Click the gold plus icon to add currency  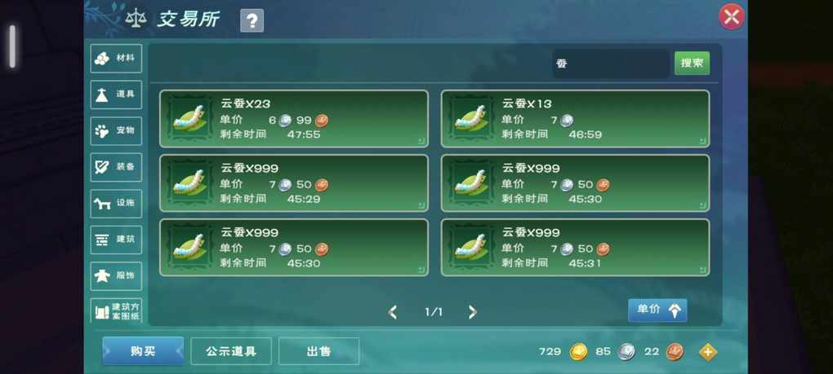(707, 352)
